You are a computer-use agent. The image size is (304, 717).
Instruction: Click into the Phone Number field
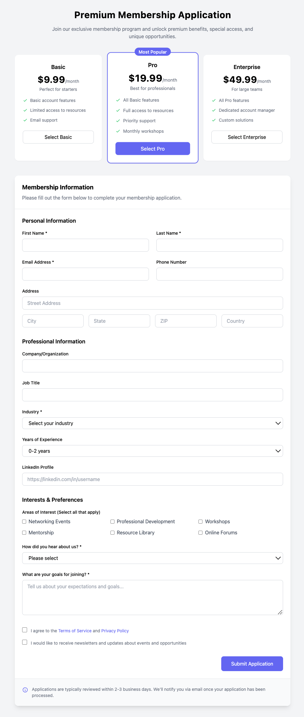point(220,274)
